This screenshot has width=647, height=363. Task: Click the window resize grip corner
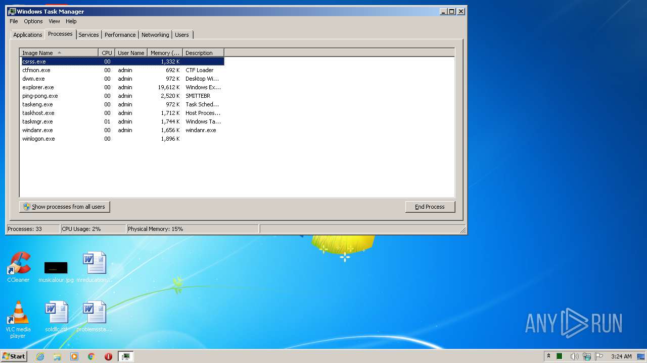463,230
